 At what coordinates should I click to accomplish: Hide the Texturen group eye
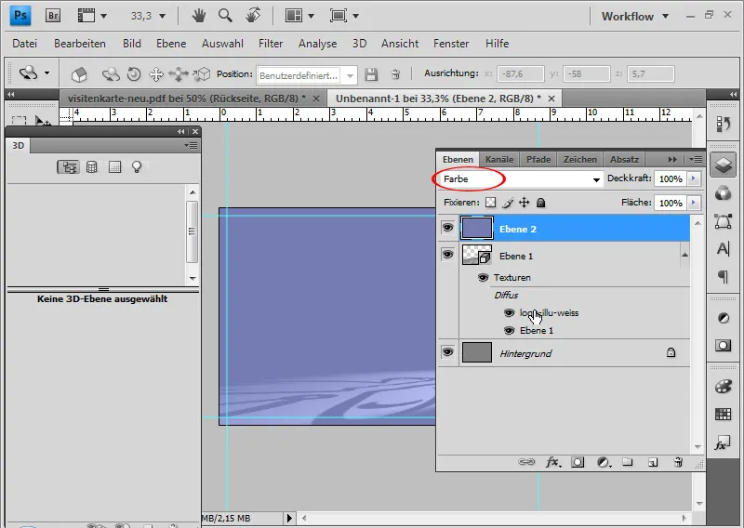point(483,278)
